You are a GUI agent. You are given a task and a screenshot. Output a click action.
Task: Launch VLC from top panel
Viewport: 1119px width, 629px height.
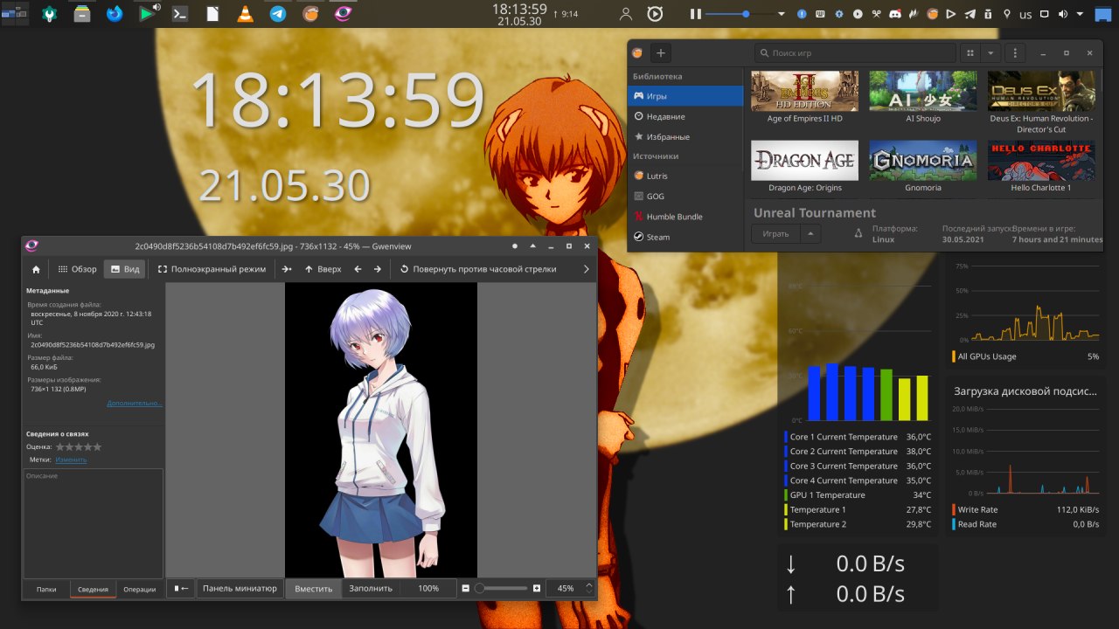[x=246, y=13]
